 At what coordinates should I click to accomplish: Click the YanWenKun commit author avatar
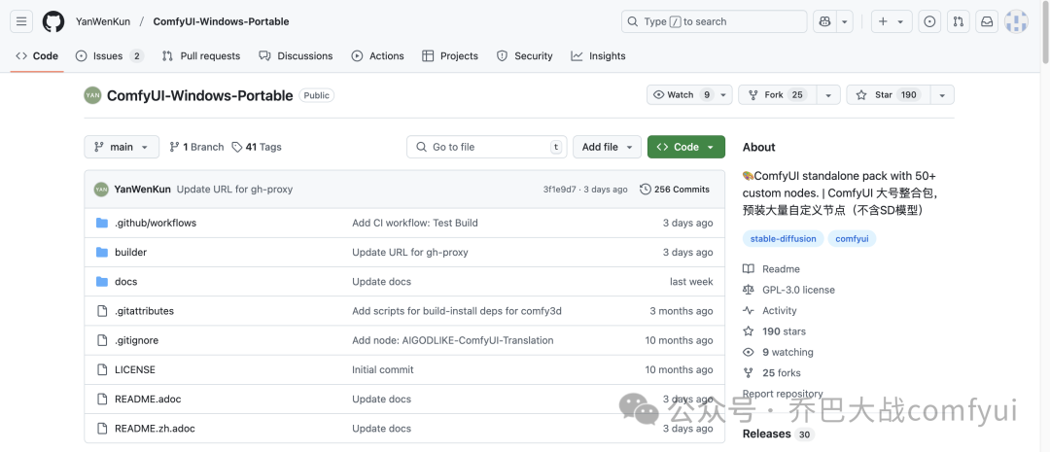[101, 190]
